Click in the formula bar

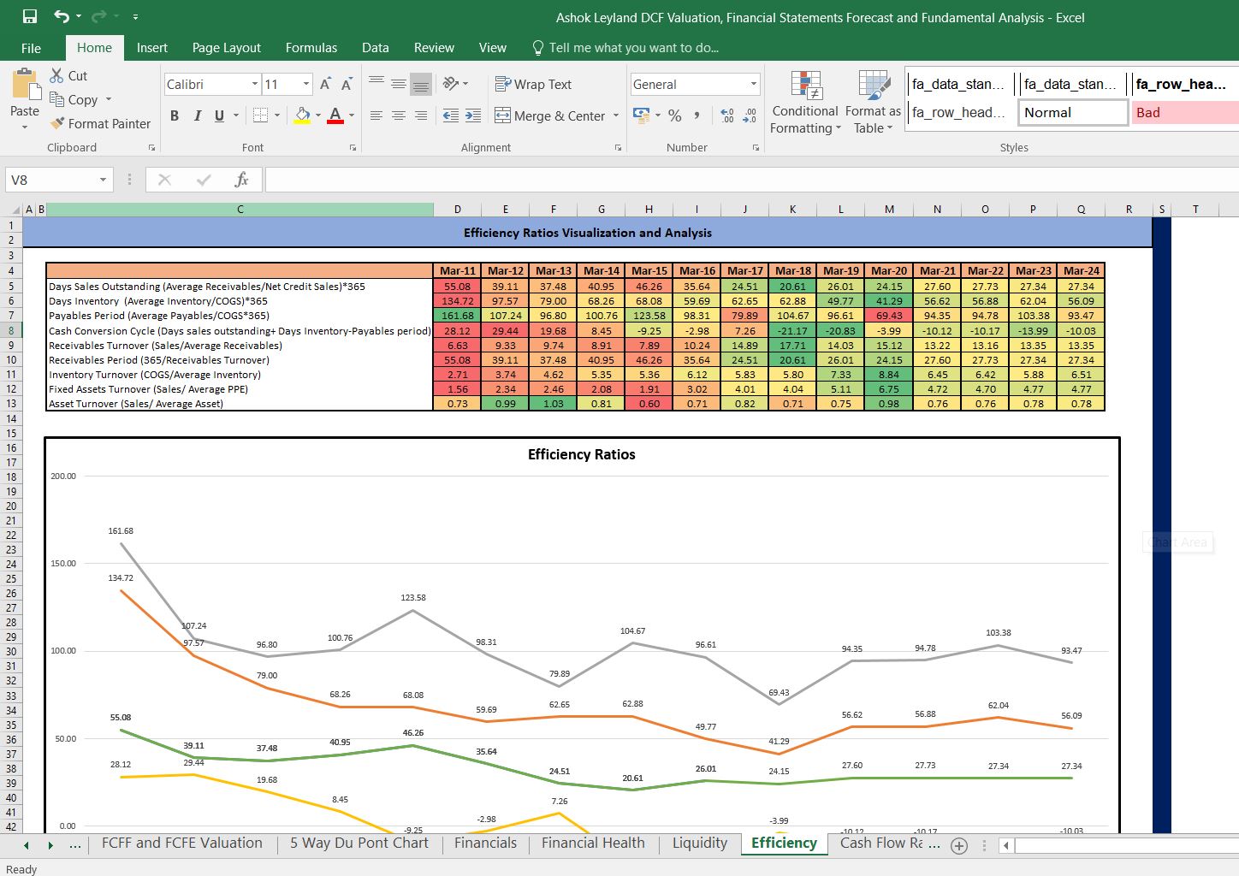[751, 180]
